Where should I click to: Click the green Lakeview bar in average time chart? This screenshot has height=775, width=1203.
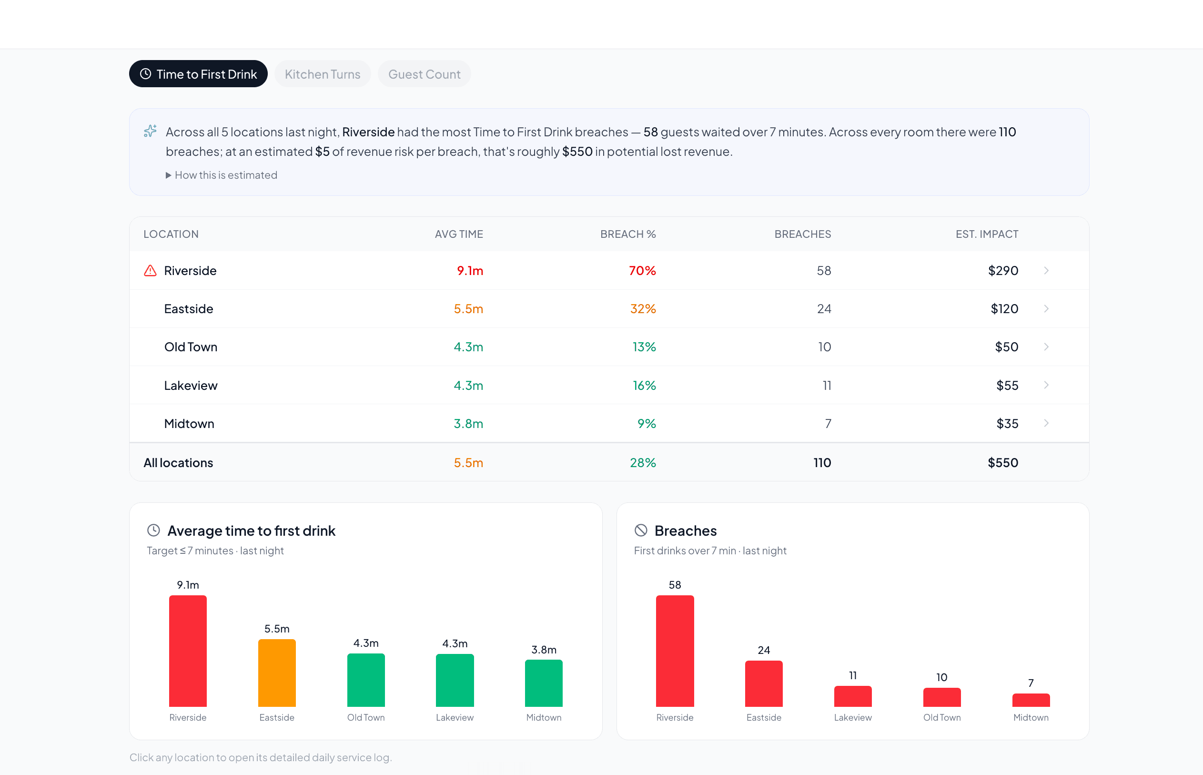(455, 681)
